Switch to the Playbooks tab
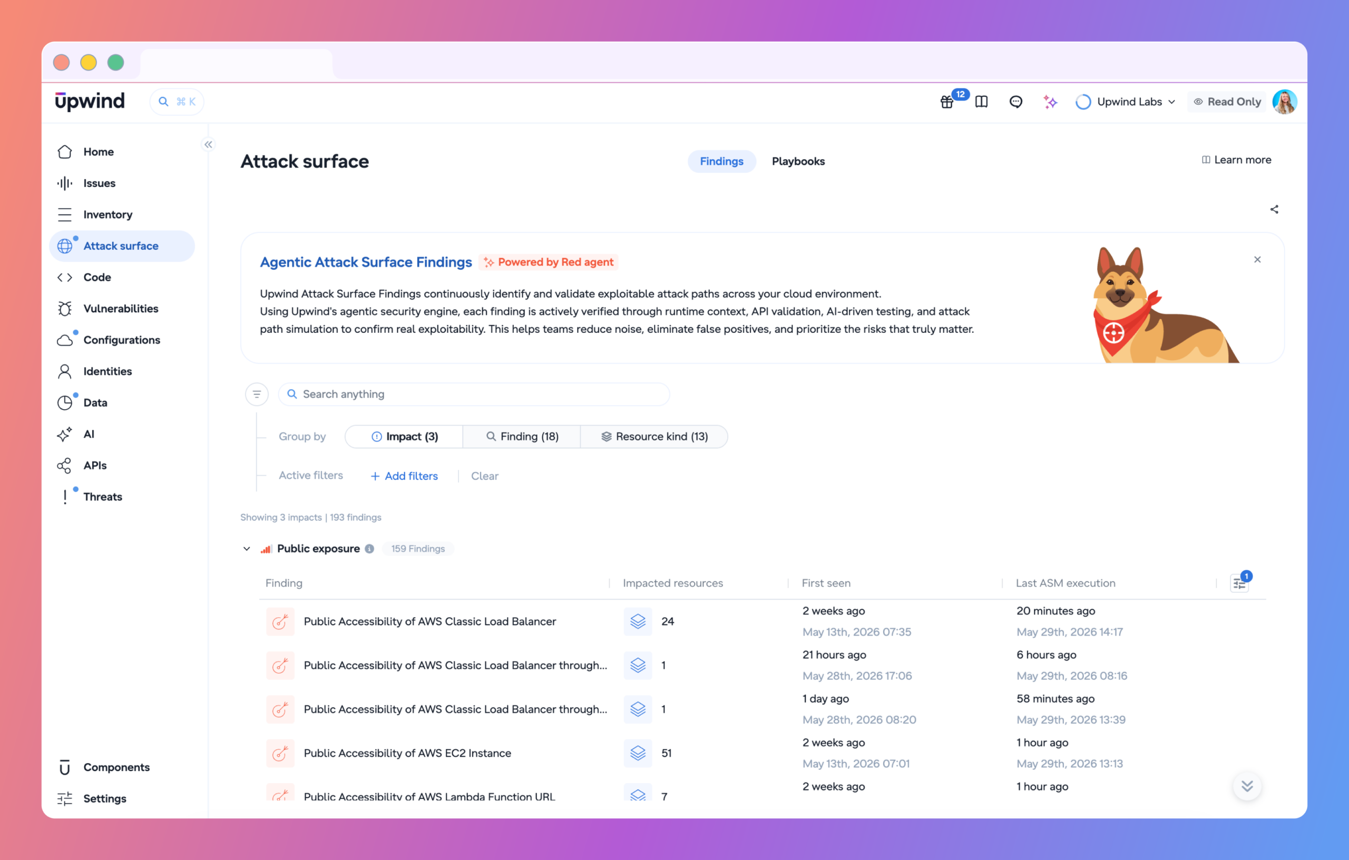The image size is (1349, 860). coord(798,161)
